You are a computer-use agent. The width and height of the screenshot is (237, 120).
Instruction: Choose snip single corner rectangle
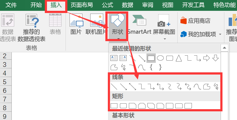pos(133,106)
